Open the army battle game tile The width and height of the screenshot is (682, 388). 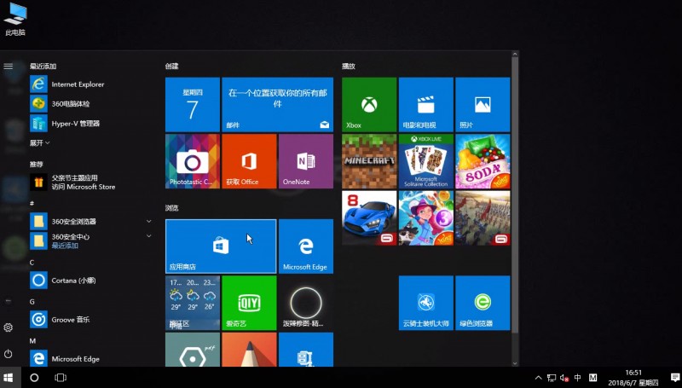pos(483,218)
